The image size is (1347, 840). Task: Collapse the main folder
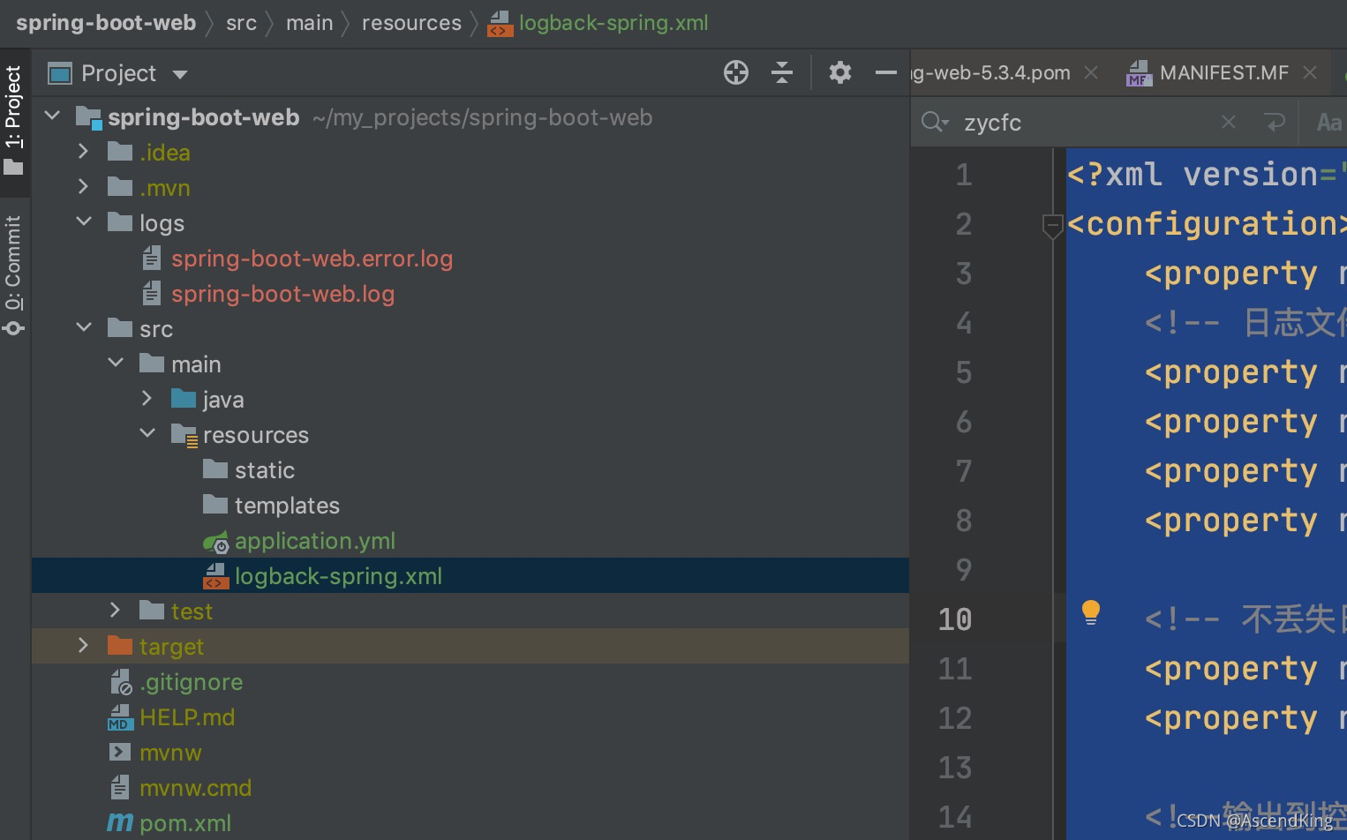click(x=116, y=363)
